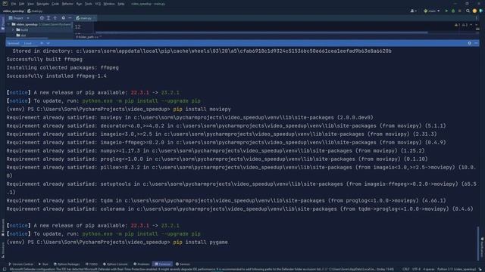Open the Python Packages tool window
485x272 pixels.
(x=67, y=264)
